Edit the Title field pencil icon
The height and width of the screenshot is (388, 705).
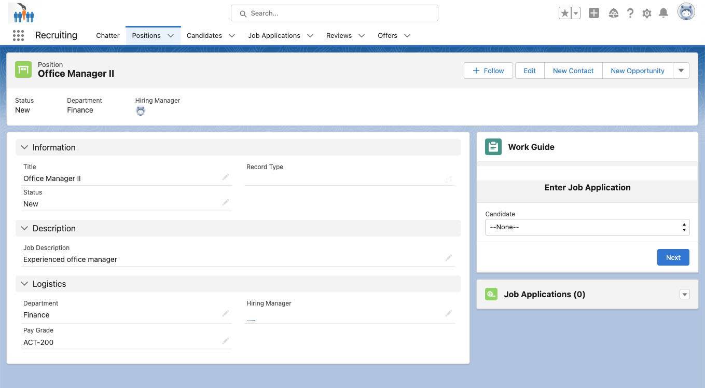click(226, 177)
